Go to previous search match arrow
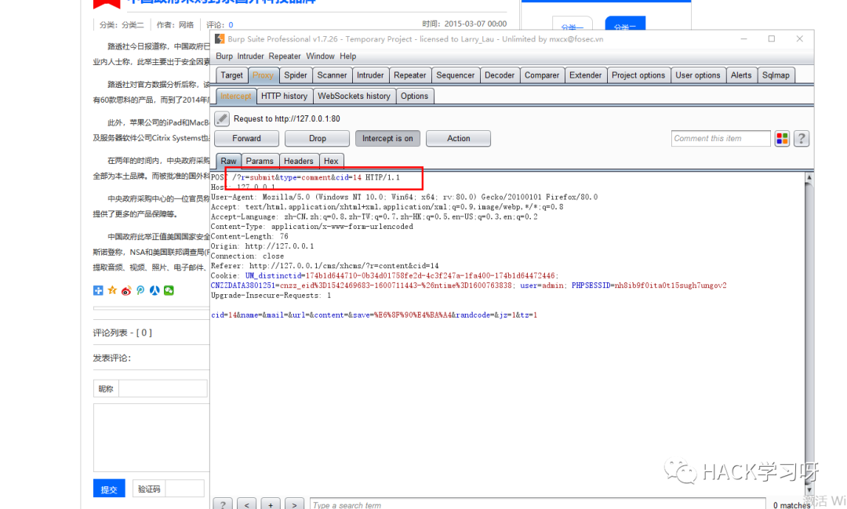847x509 pixels. click(x=247, y=504)
